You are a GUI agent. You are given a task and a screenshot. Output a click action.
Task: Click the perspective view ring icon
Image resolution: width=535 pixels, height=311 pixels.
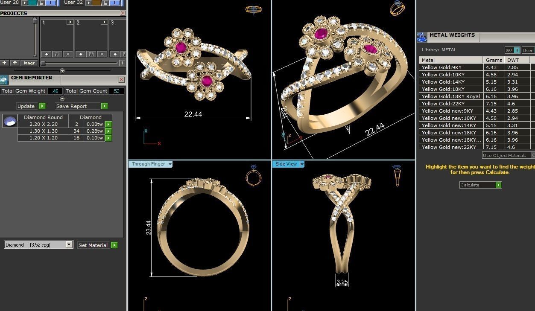coord(397,8)
